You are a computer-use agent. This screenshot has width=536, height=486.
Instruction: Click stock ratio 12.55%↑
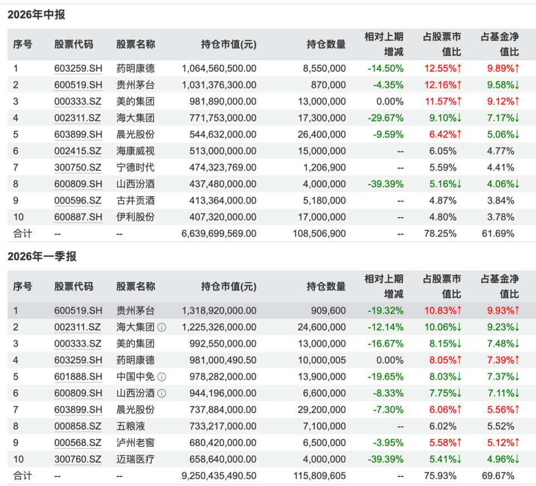pos(443,68)
